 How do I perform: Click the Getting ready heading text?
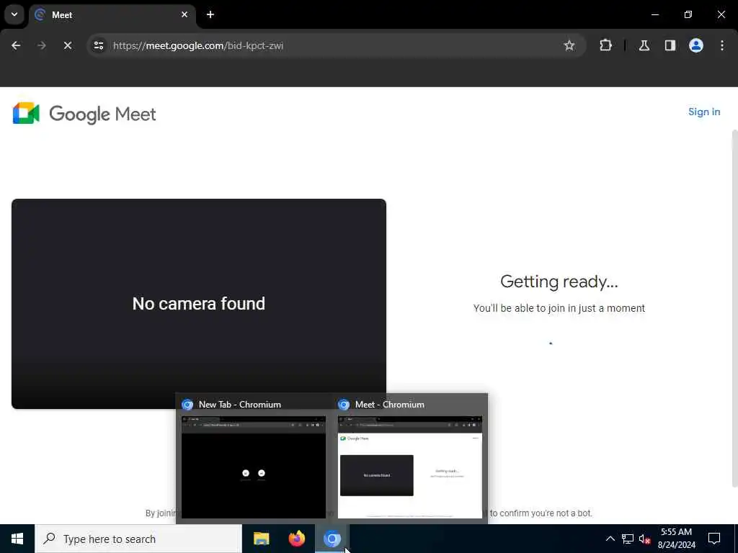(559, 282)
